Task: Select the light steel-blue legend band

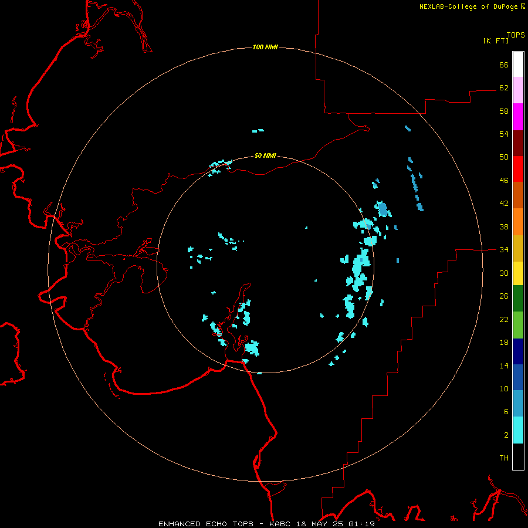Action: [x=518, y=403]
